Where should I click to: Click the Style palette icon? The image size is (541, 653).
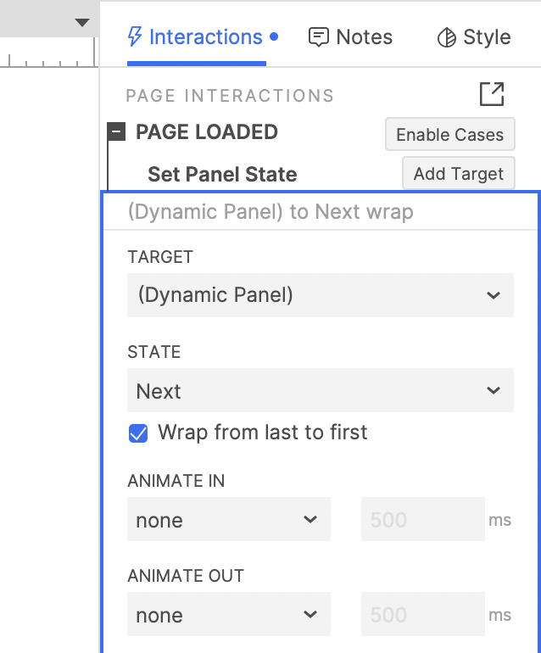pos(446,37)
